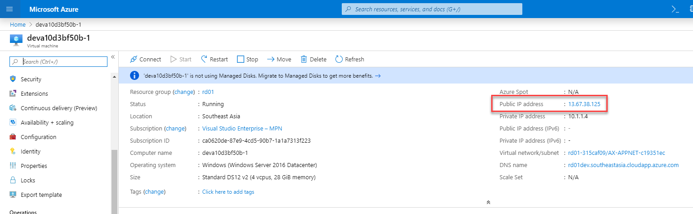Click the sidebar vertical scrollbar thumb

click(x=114, y=182)
